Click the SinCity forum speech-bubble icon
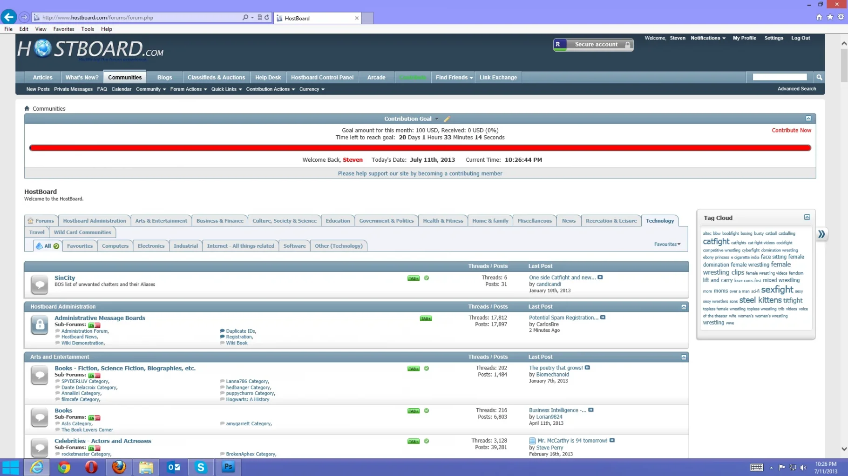The image size is (848, 476). click(40, 284)
